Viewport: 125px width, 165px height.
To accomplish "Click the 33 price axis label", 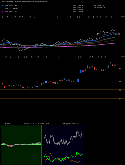I will (x=120, y=81).
